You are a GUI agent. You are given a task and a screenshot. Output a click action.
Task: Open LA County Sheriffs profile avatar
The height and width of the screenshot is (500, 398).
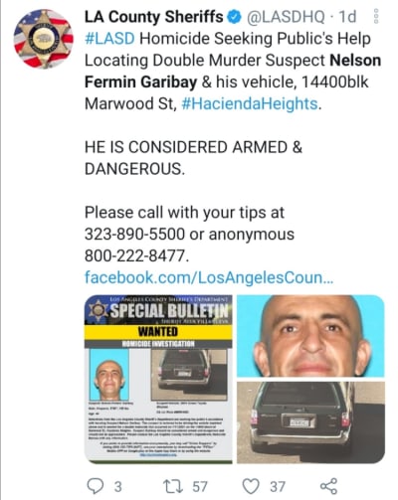[43, 39]
